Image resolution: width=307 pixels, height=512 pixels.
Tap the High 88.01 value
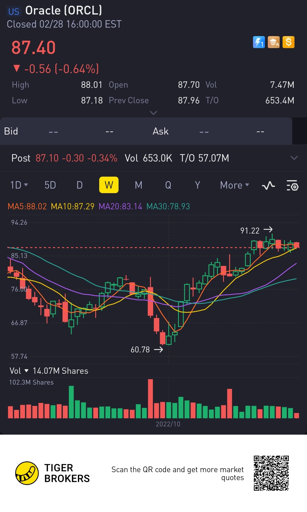tap(92, 85)
